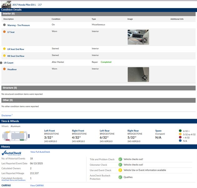
Task: Click green check icon for Odometer Check
Action: 120,165
